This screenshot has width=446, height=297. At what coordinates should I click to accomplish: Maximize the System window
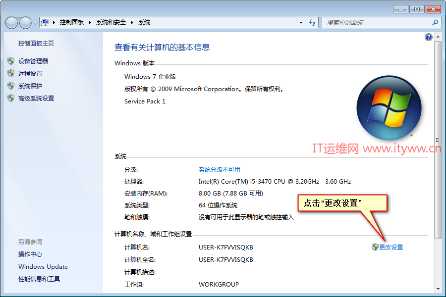417,9
